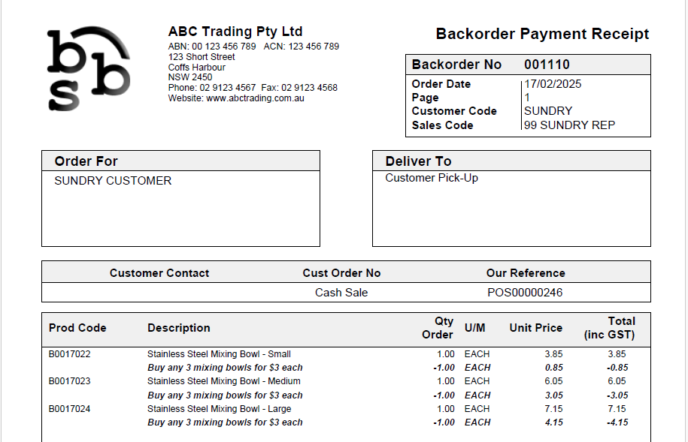Click the ABC Trading Pty Ltd heading
688x442 pixels.
[x=235, y=32]
